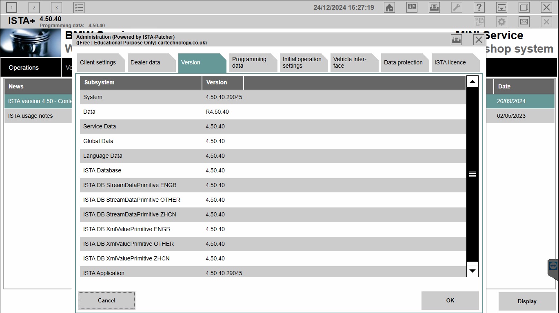This screenshot has width=559, height=313.
Task: Click the scroll-down arrow in the version list
Action: click(472, 271)
